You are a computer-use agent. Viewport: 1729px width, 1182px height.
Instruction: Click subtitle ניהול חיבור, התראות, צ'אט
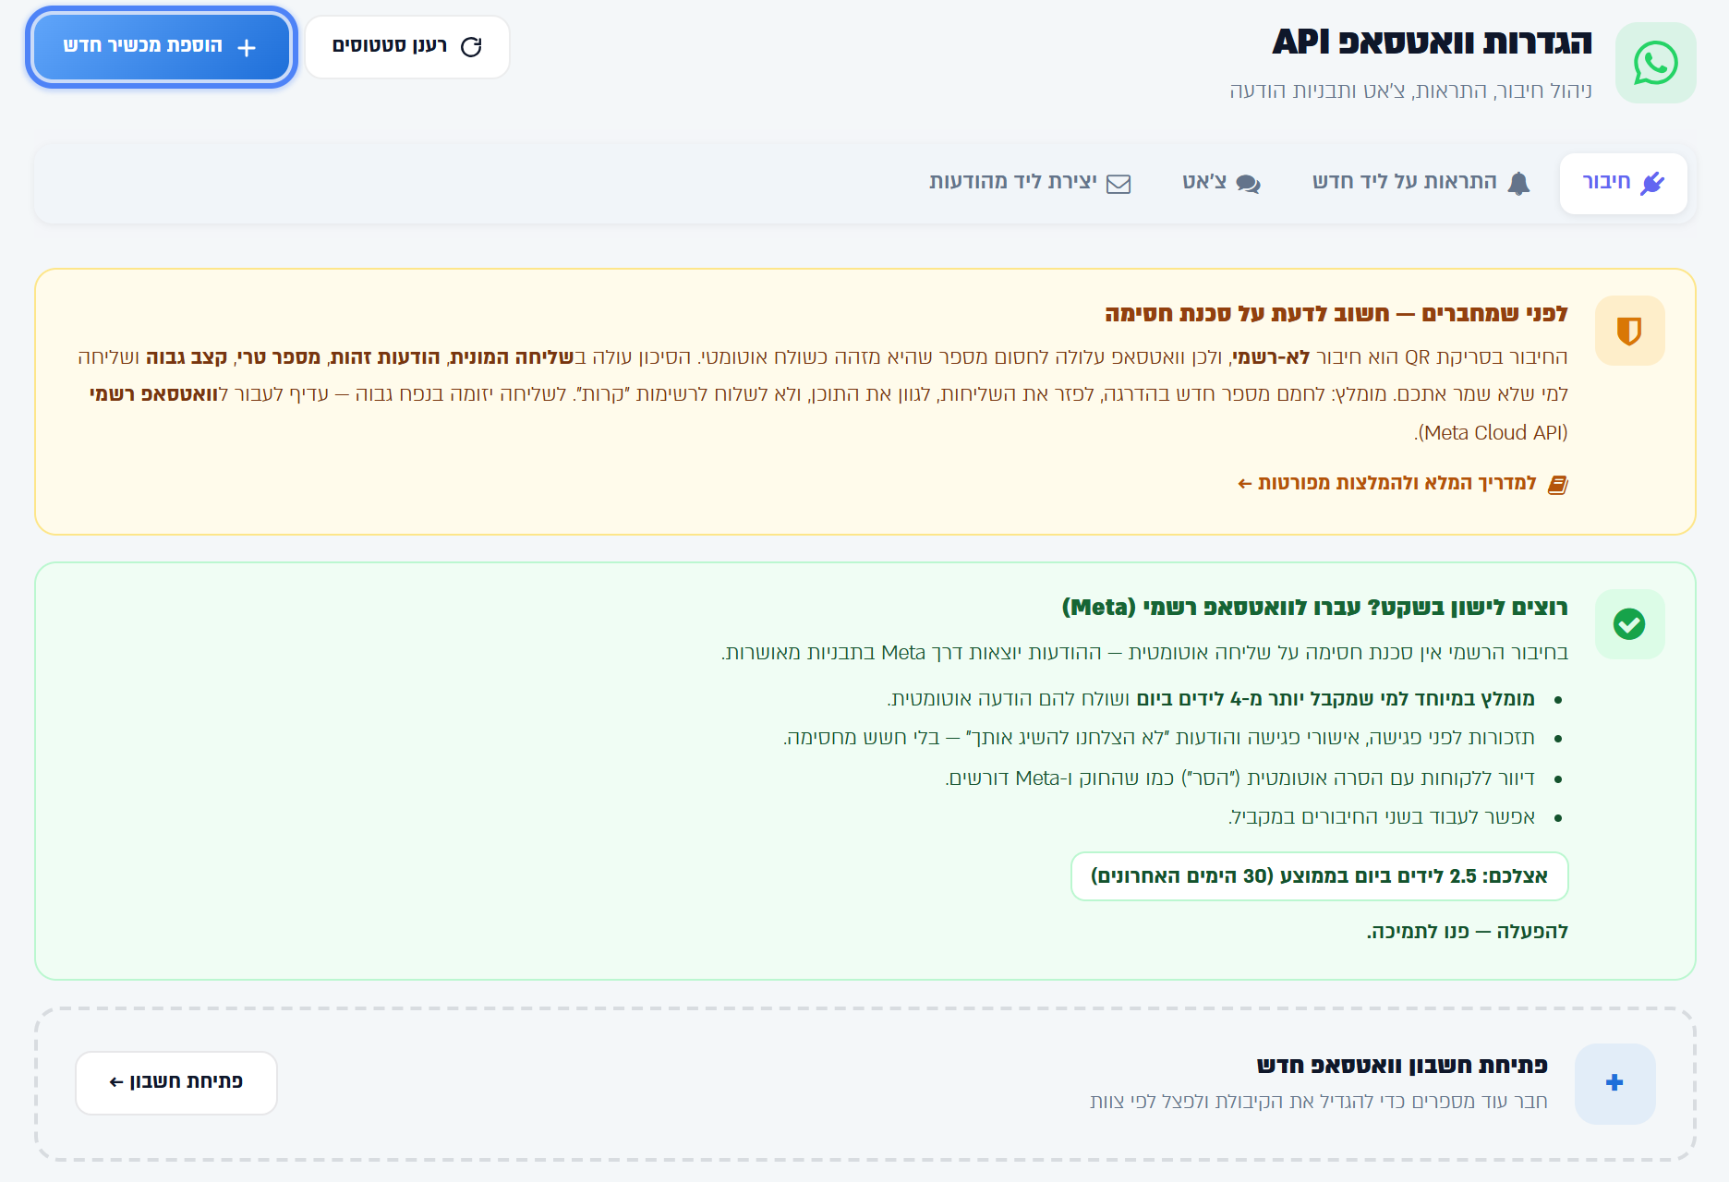tap(1410, 90)
